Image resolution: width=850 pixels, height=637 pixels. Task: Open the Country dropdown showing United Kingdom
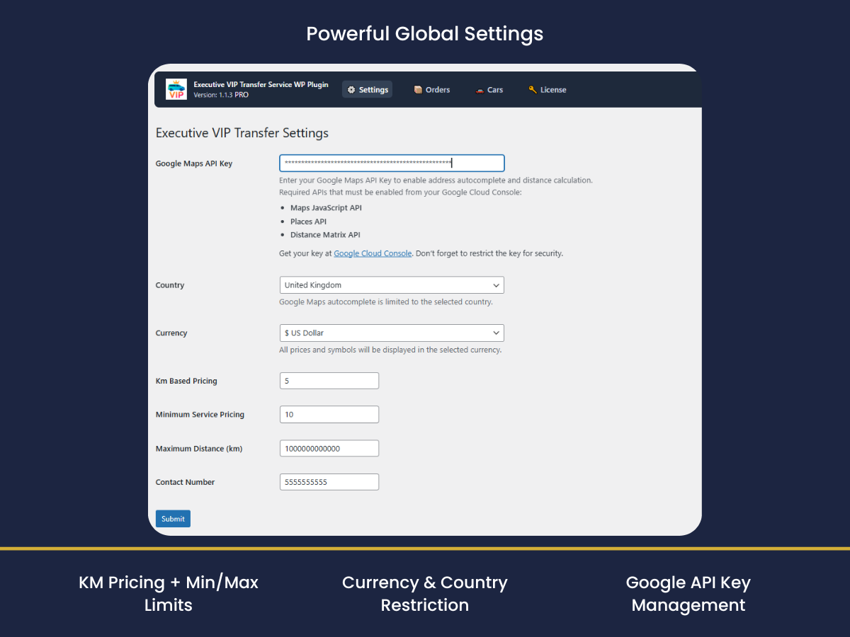(x=392, y=285)
